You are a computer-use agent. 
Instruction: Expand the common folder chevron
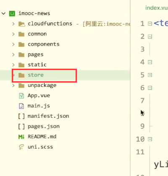(13, 34)
